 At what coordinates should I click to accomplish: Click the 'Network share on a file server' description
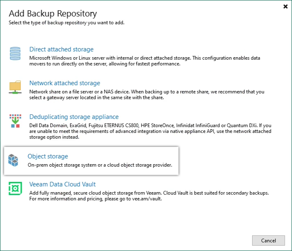[x=146, y=95]
